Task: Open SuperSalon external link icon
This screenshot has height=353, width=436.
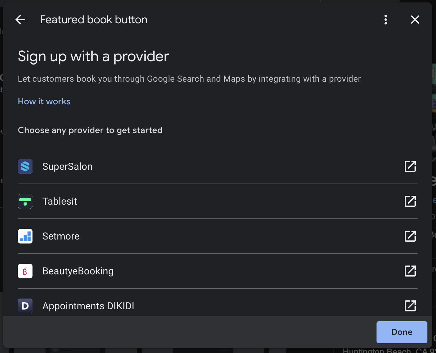Action: (410, 166)
